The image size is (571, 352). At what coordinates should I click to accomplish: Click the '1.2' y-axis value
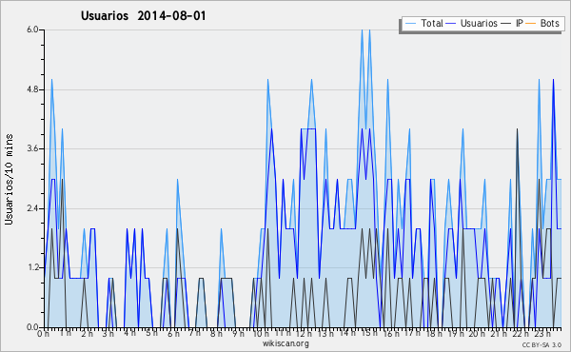pos(32,268)
